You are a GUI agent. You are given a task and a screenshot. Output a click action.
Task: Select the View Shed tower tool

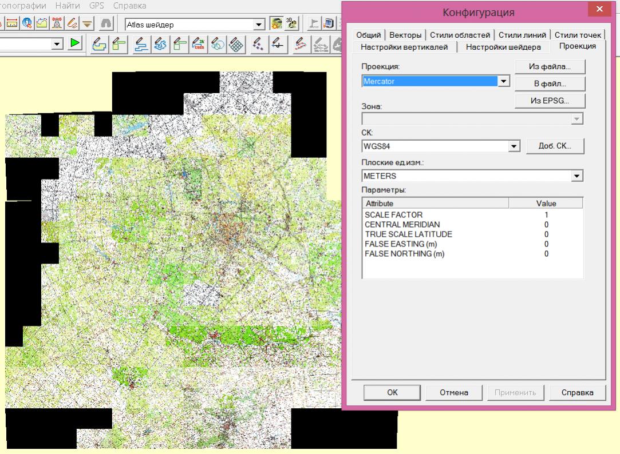coord(58,24)
